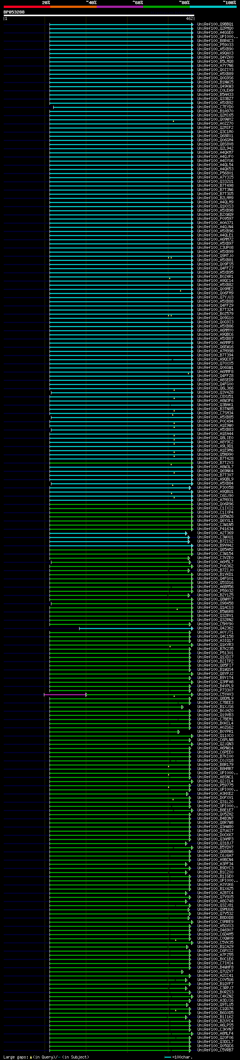The image size is (240, 1060).
Task: Click hit label UniRef100_A7FZ55
Action: (215, 955)
